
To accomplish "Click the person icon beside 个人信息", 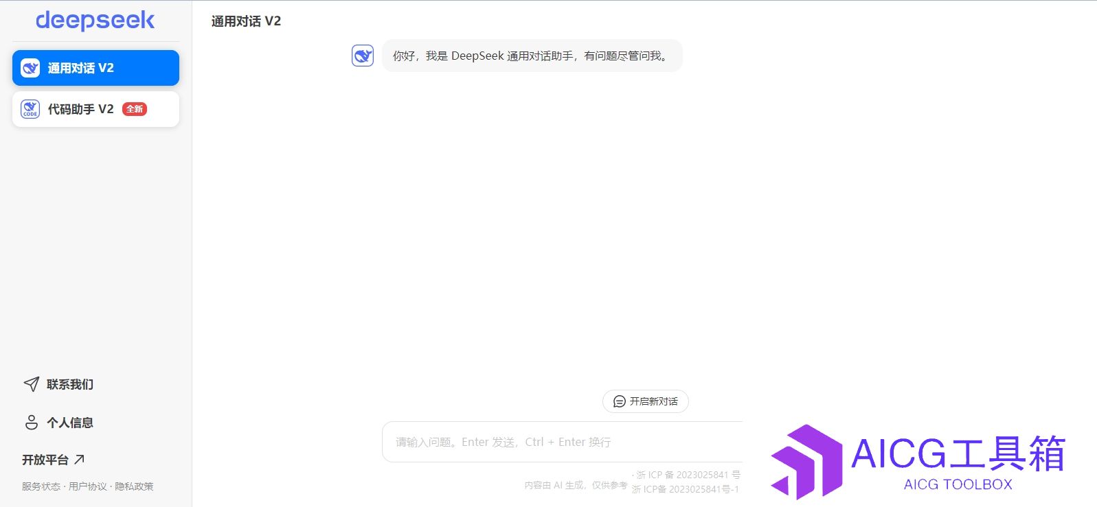I will pos(32,423).
